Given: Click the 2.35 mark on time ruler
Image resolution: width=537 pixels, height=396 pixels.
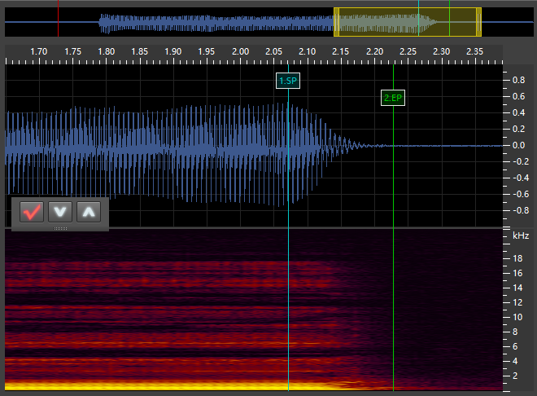Looking at the screenshot, I should coord(474,52).
